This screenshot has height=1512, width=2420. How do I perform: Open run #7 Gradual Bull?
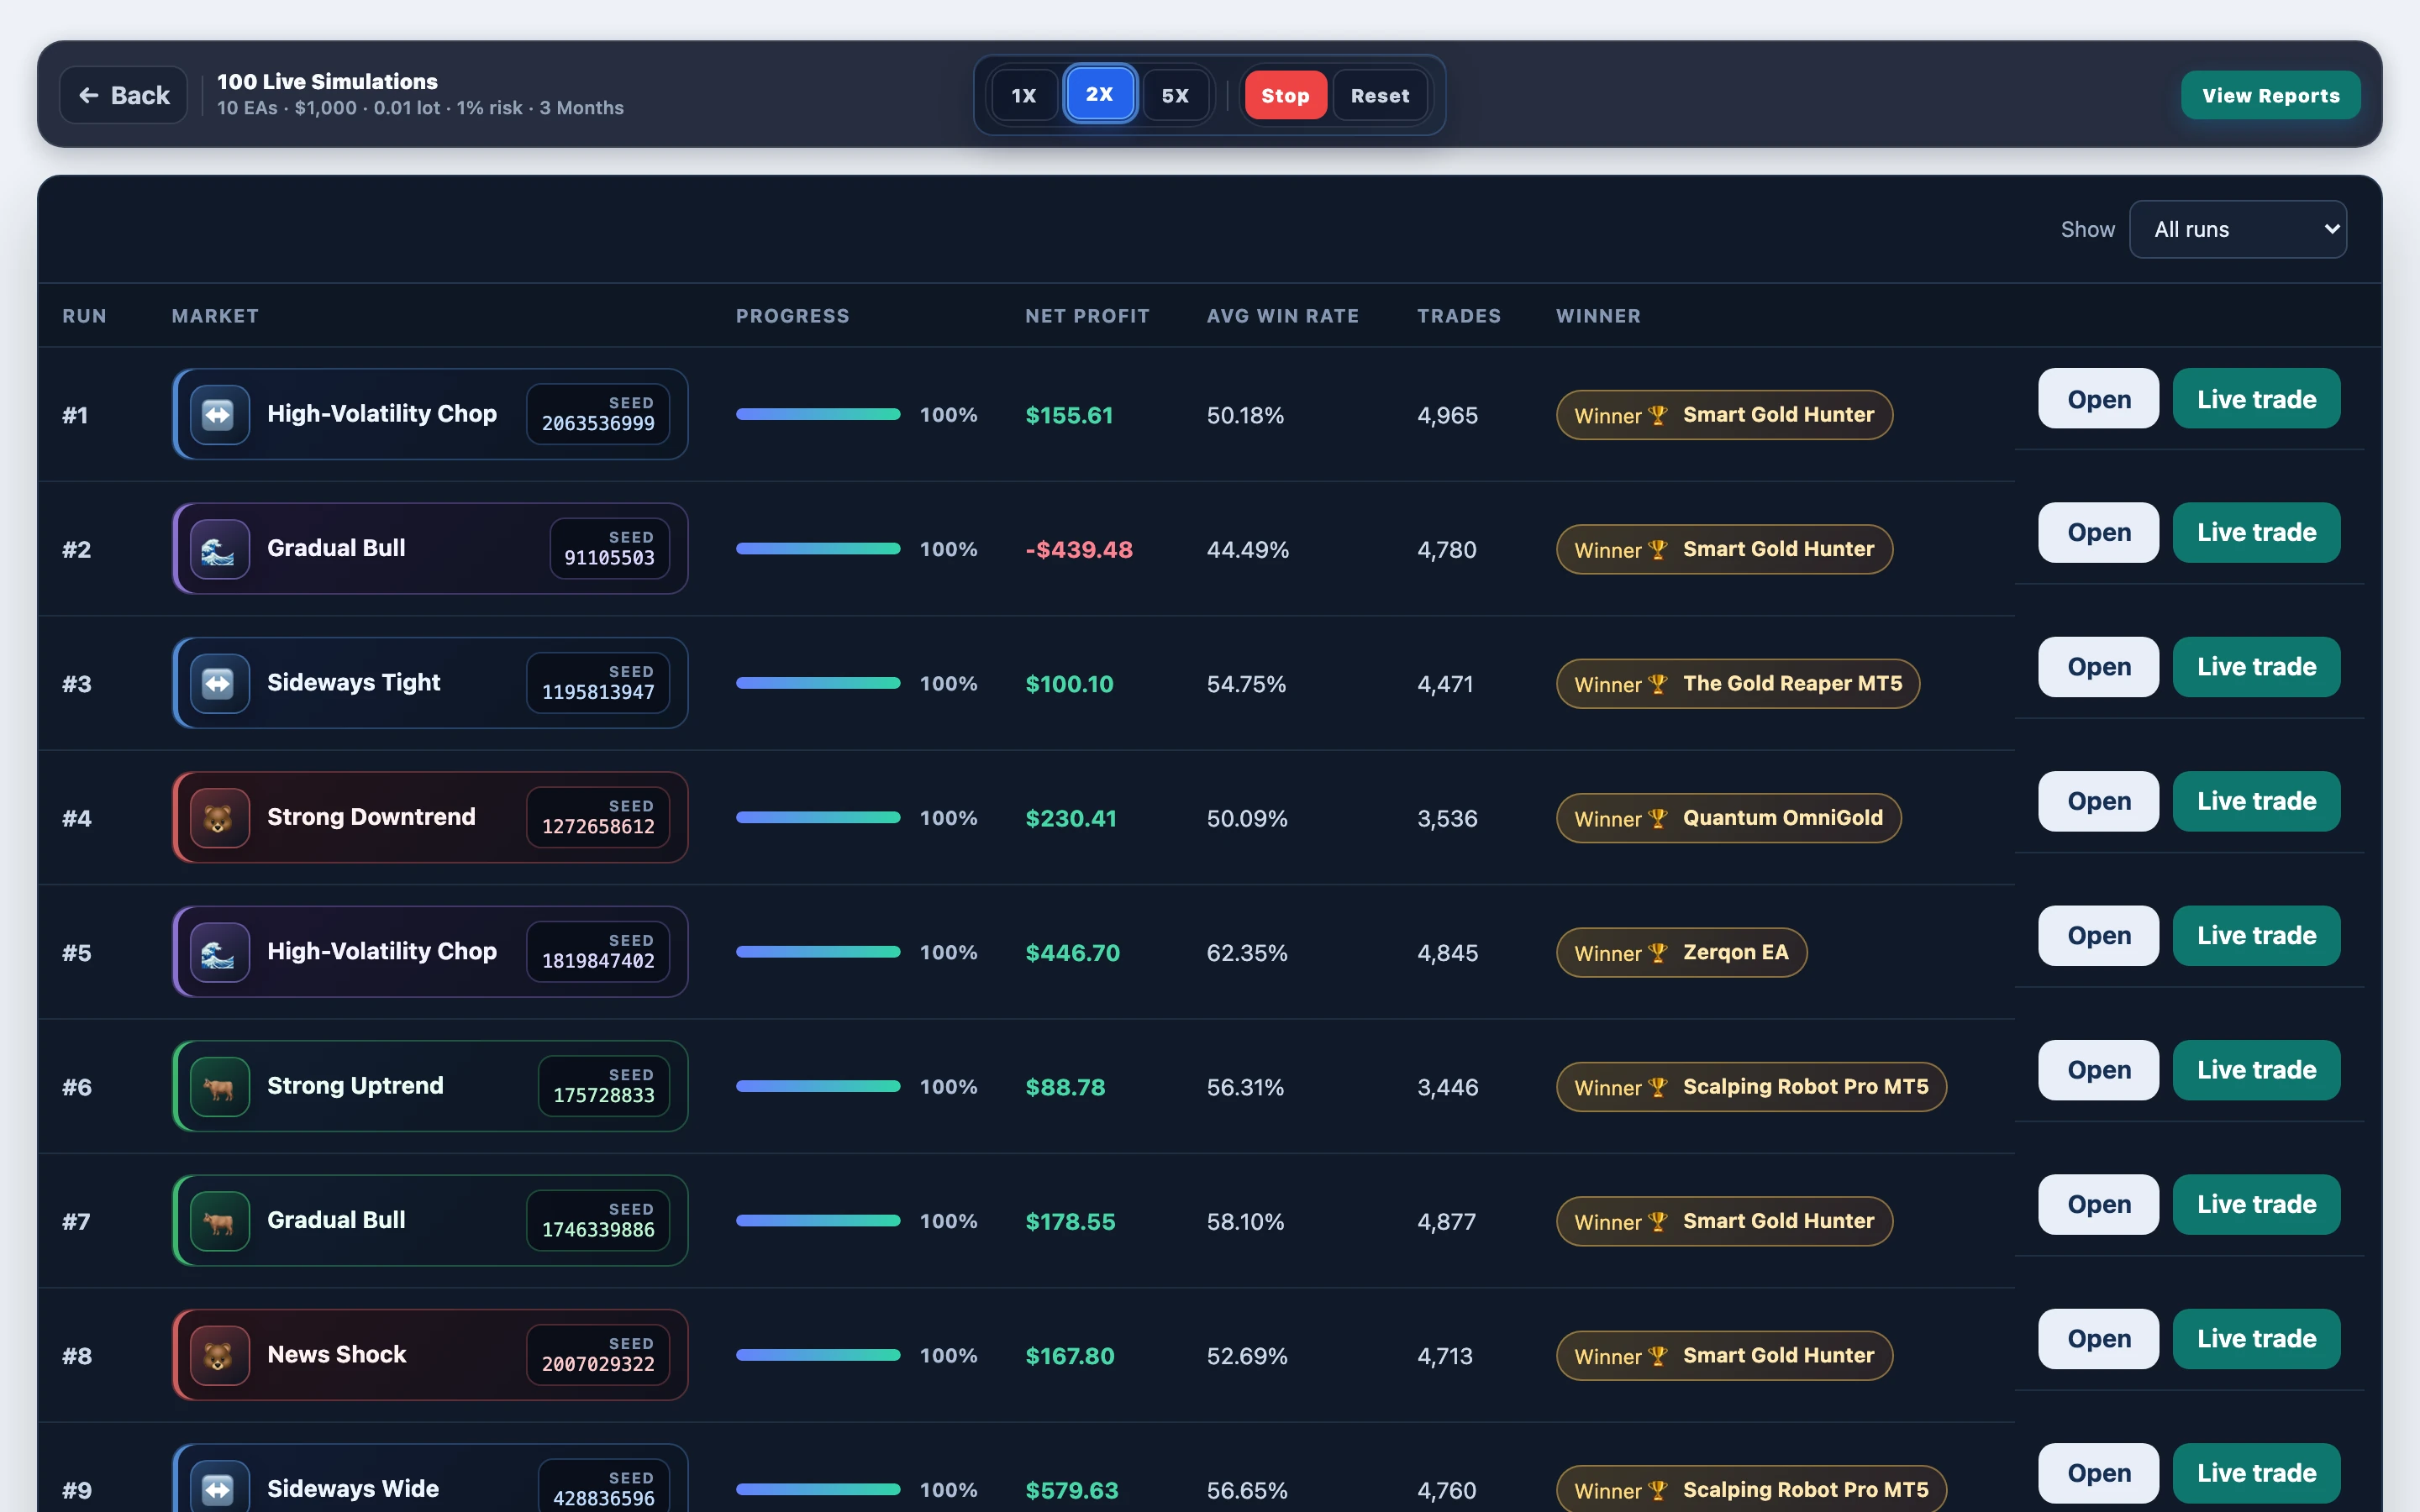point(2098,1205)
